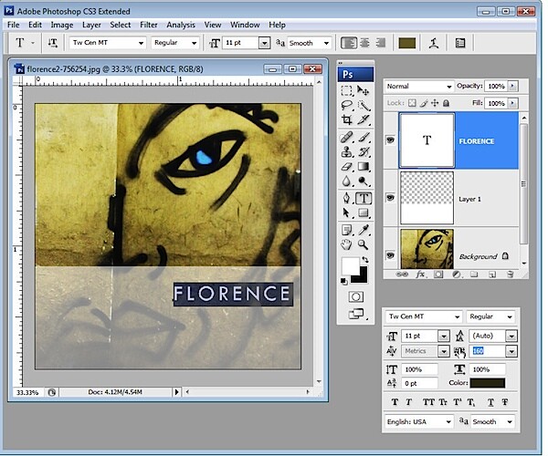Screen dimensions: 548x456
Task: Select the Brush tool
Action: 364,138
